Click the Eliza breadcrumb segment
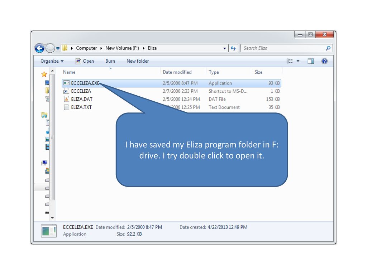 pos(152,48)
